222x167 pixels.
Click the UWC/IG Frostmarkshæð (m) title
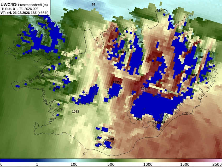pyautogui.click(x=24, y=5)
